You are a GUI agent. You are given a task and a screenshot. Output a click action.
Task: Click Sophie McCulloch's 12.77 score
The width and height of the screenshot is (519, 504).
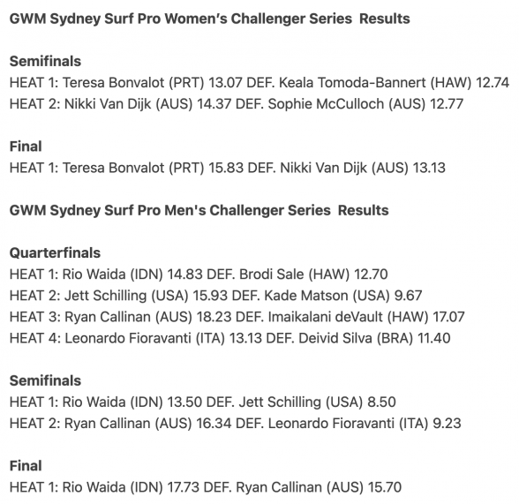[x=447, y=104]
